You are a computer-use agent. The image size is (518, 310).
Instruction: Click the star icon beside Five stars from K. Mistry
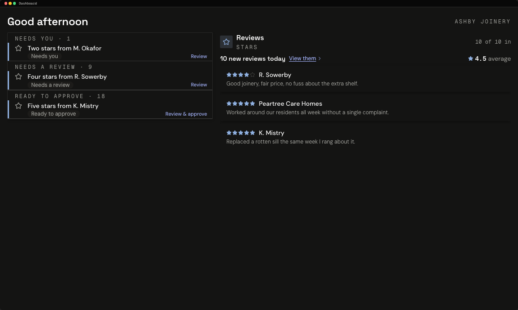18,106
